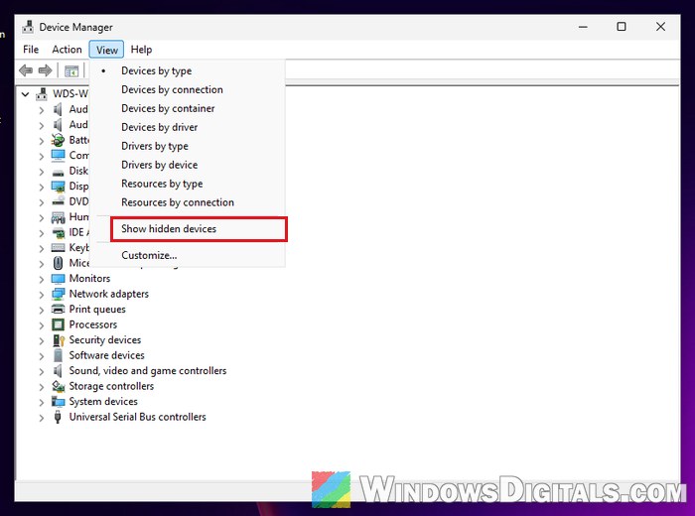
Task: Click the Back arrow toolbar icon
Action: coord(26,70)
